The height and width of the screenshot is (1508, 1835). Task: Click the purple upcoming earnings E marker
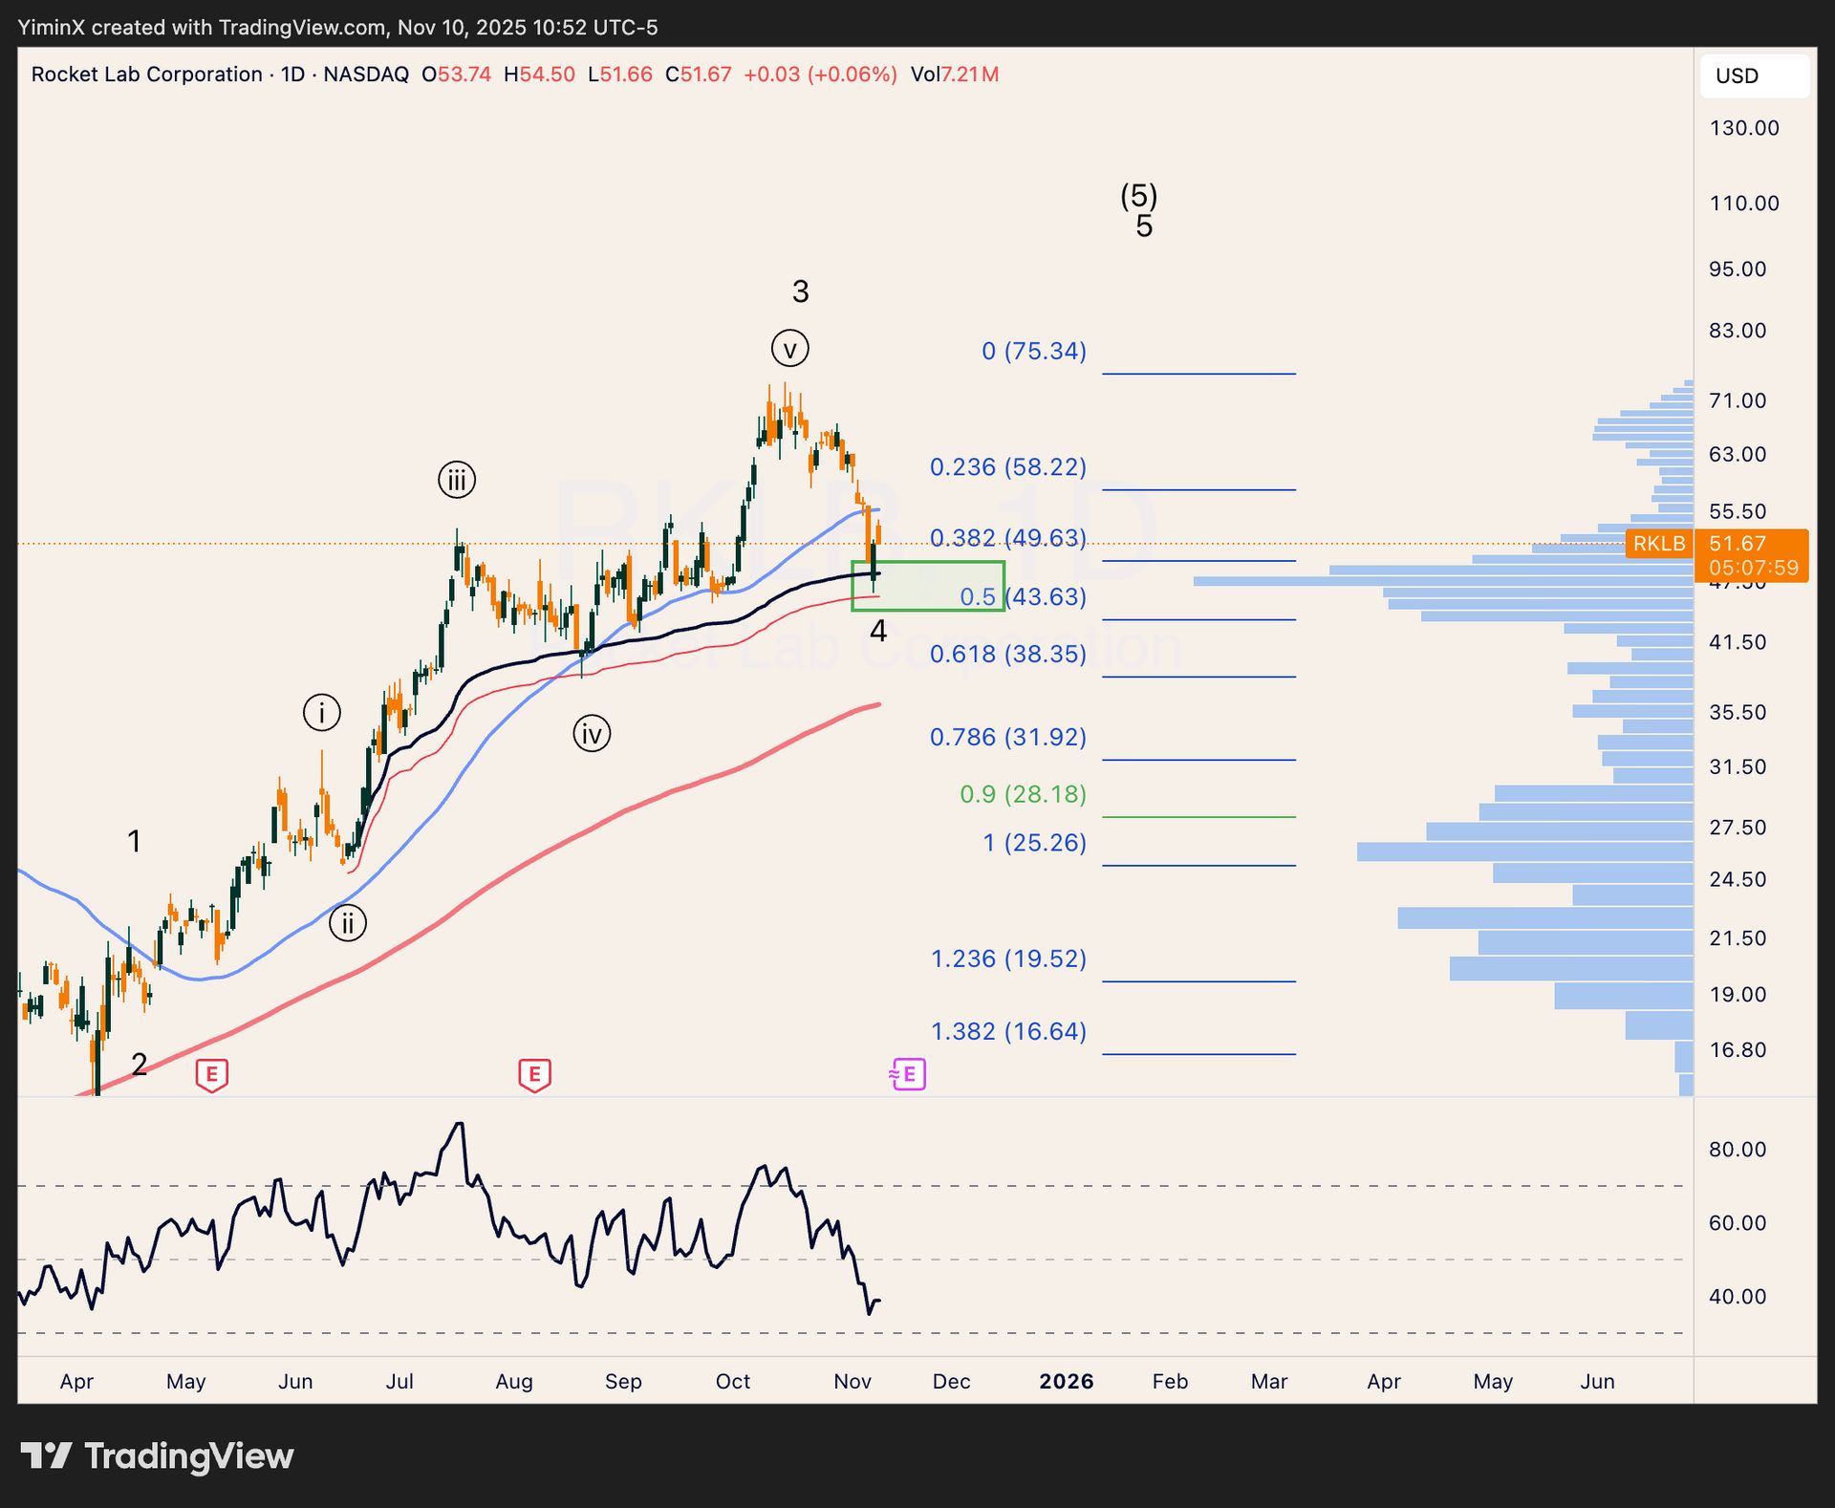point(908,1074)
